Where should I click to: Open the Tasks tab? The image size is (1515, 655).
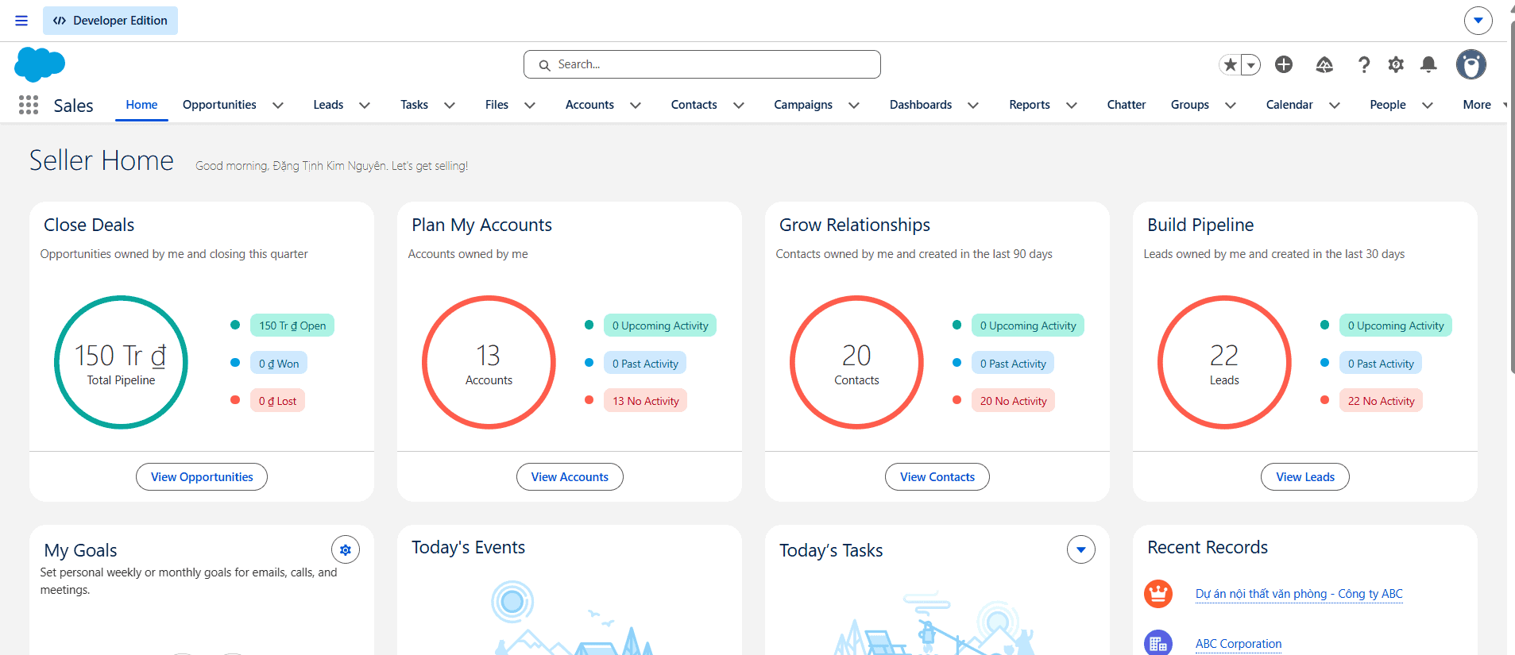pyautogui.click(x=414, y=105)
